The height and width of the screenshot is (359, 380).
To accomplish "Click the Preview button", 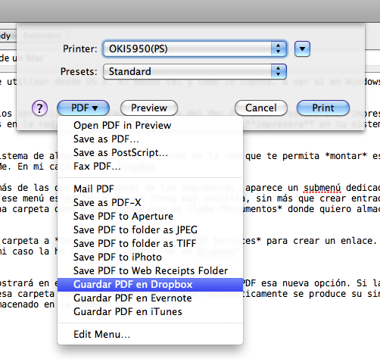I will tap(149, 108).
